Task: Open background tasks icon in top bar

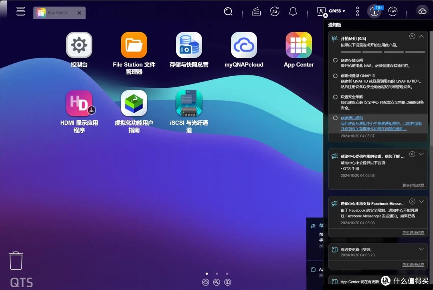Action: tap(256, 11)
